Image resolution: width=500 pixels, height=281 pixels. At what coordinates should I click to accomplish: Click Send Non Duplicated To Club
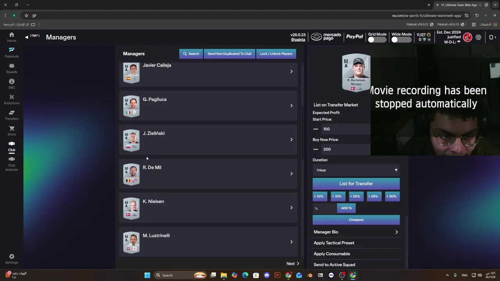[230, 54]
